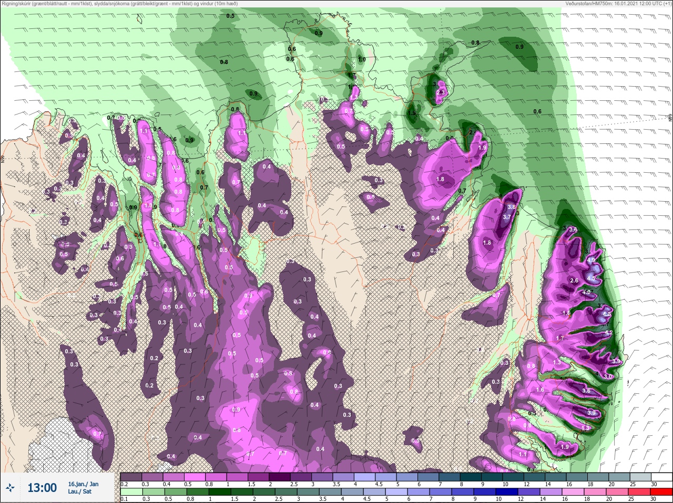Select pink legend swatch between 0.5 and 0.8
Image resolution: width=673 pixels, height=503 pixels.
(196, 477)
